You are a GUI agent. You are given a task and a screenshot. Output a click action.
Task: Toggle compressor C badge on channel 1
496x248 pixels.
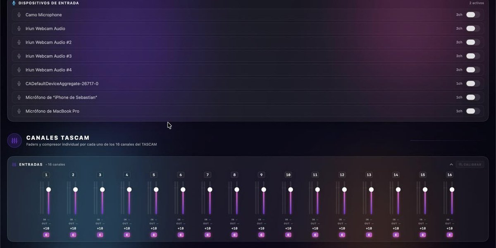coord(46,235)
